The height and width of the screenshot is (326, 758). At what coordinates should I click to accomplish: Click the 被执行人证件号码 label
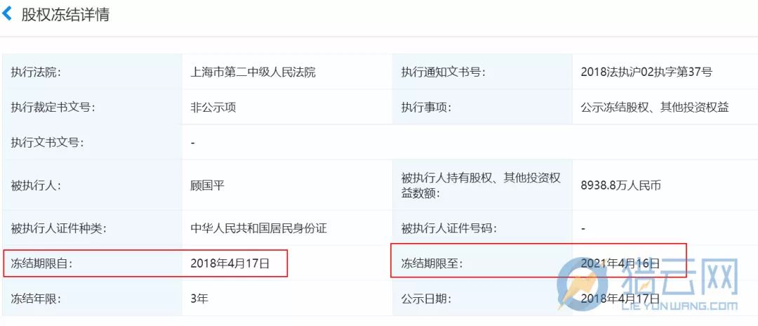(x=448, y=228)
